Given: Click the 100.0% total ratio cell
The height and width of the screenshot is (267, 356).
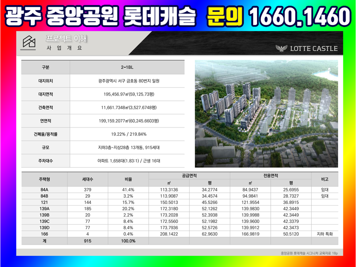Looking at the screenshot, I should tap(128, 241).
